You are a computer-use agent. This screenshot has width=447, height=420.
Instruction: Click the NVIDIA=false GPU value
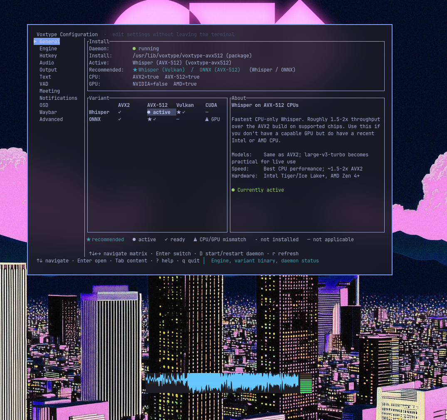click(150, 84)
